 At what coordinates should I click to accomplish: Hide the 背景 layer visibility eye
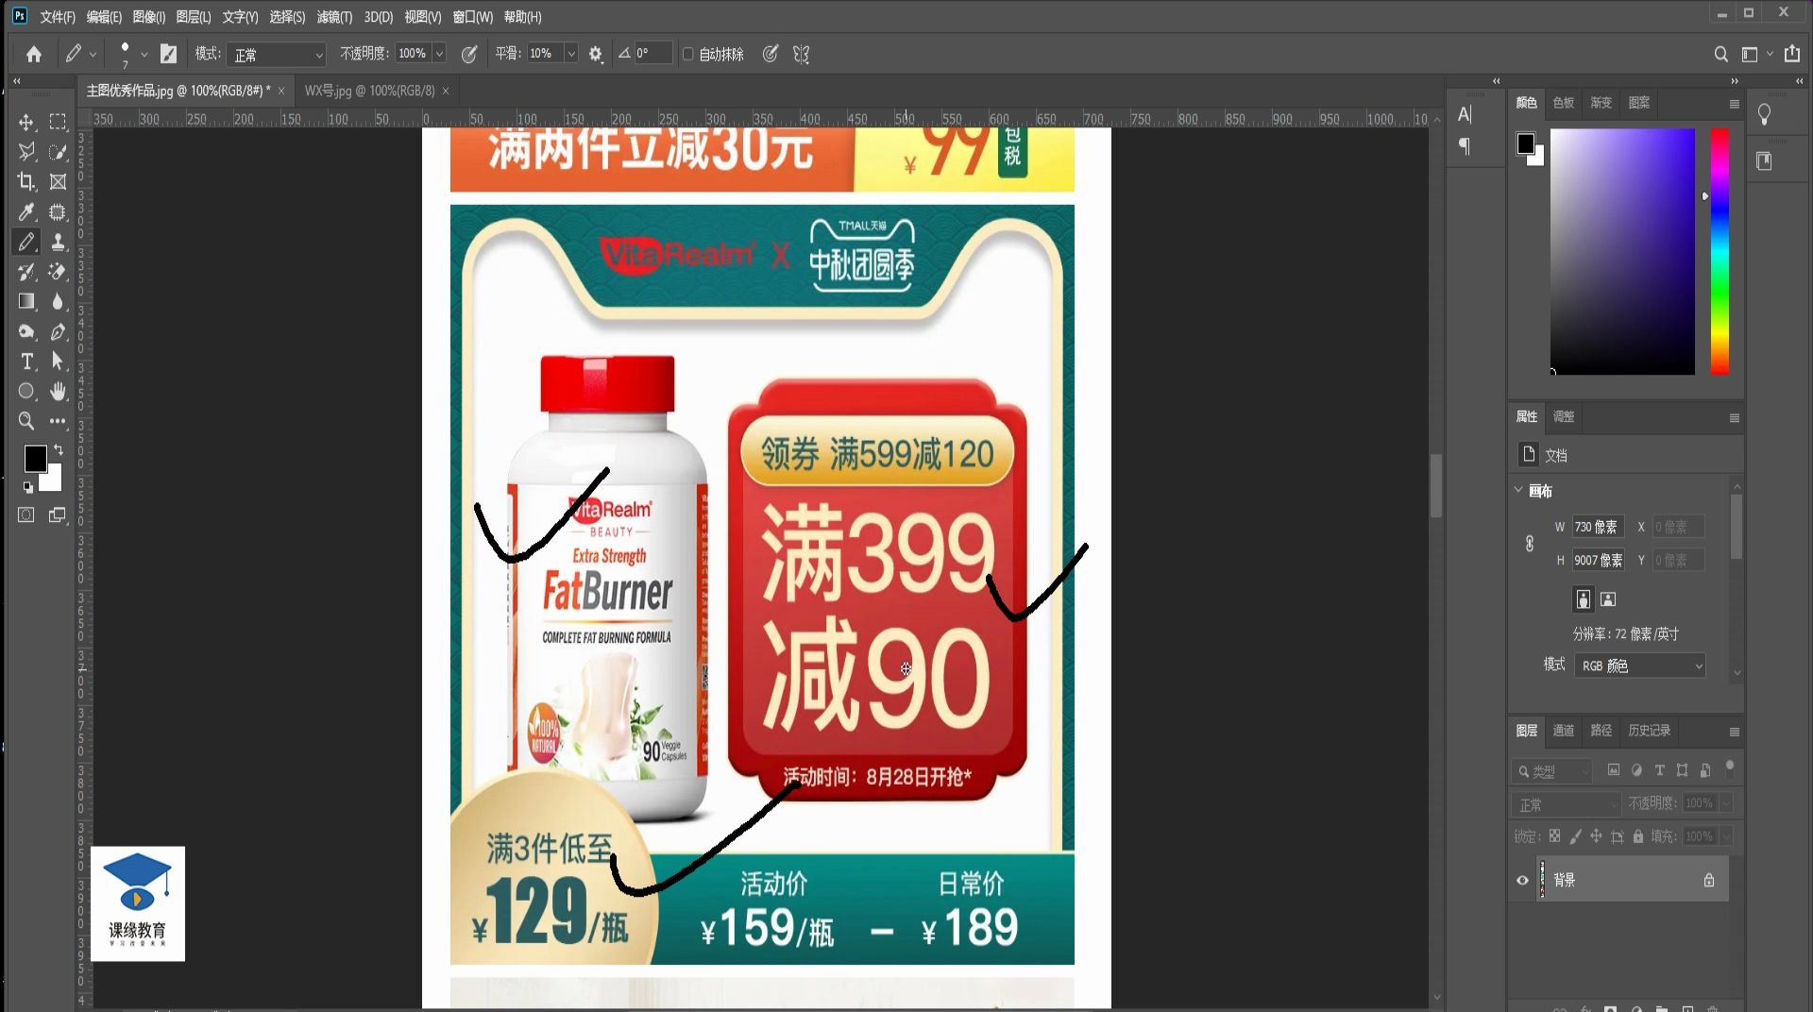point(1521,879)
